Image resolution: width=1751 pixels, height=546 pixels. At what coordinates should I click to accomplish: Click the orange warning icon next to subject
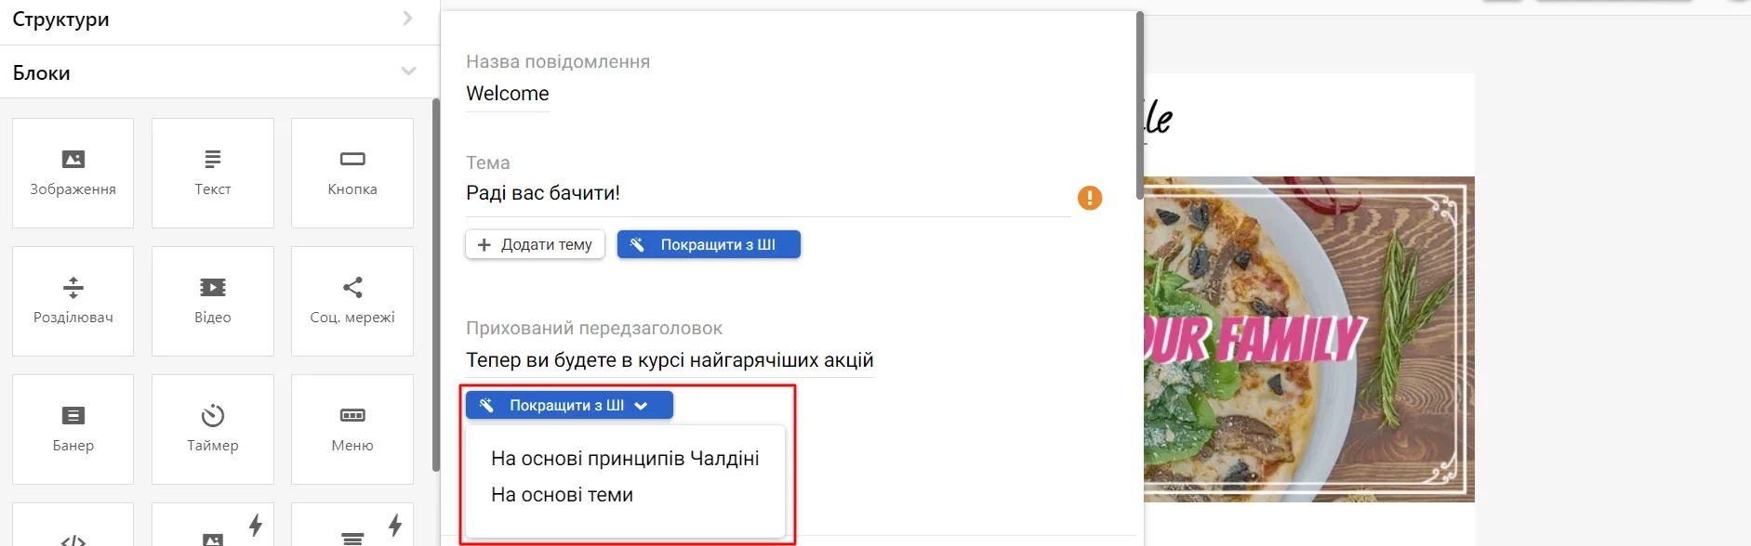click(x=1090, y=198)
